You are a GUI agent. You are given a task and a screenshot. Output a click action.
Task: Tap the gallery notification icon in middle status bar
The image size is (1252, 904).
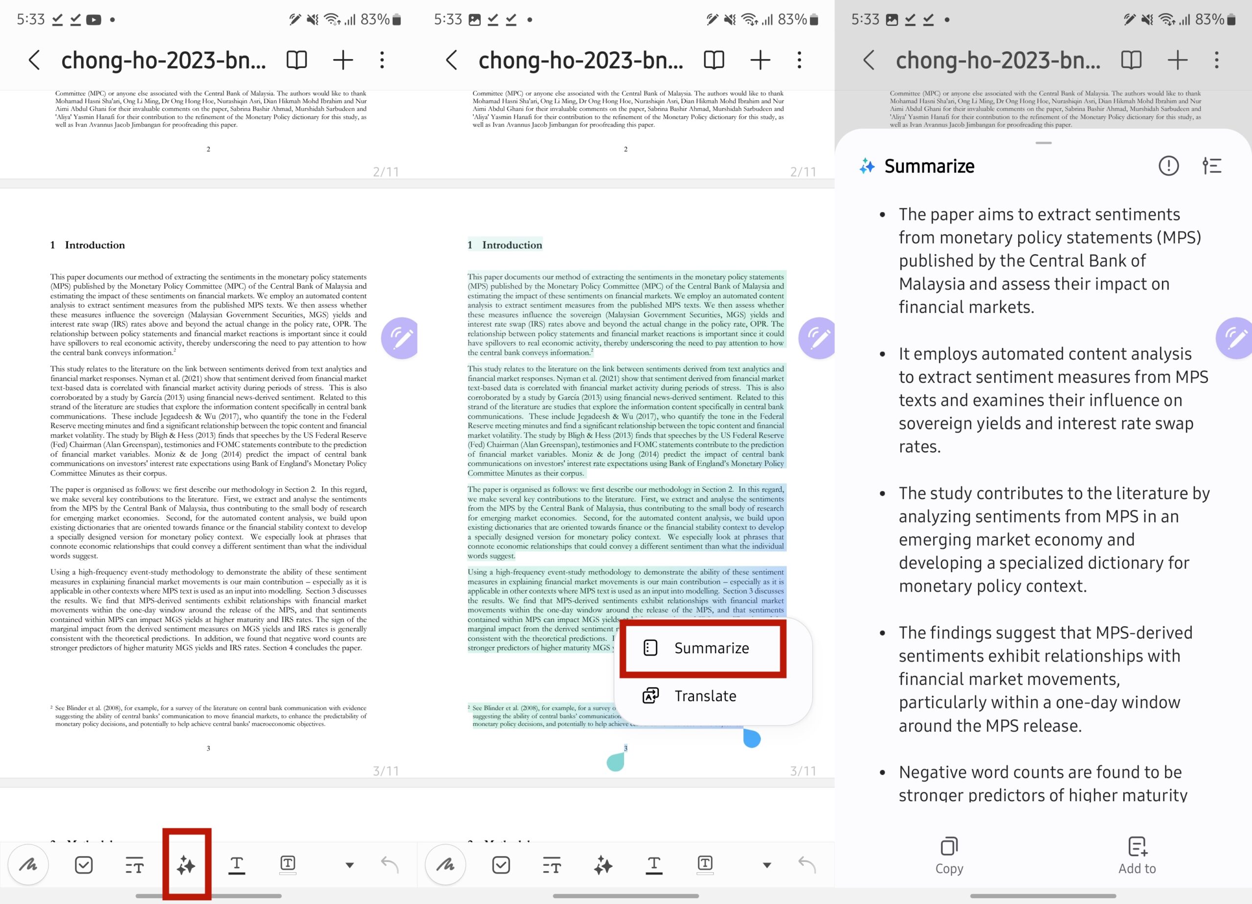coord(475,20)
